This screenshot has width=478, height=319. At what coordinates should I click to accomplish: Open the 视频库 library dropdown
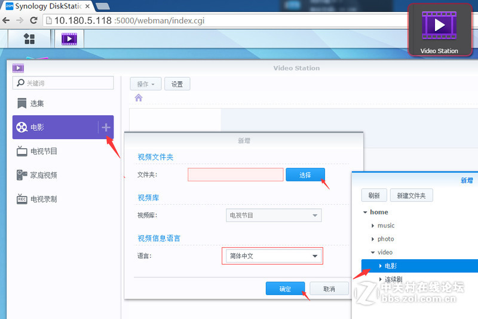(x=274, y=215)
